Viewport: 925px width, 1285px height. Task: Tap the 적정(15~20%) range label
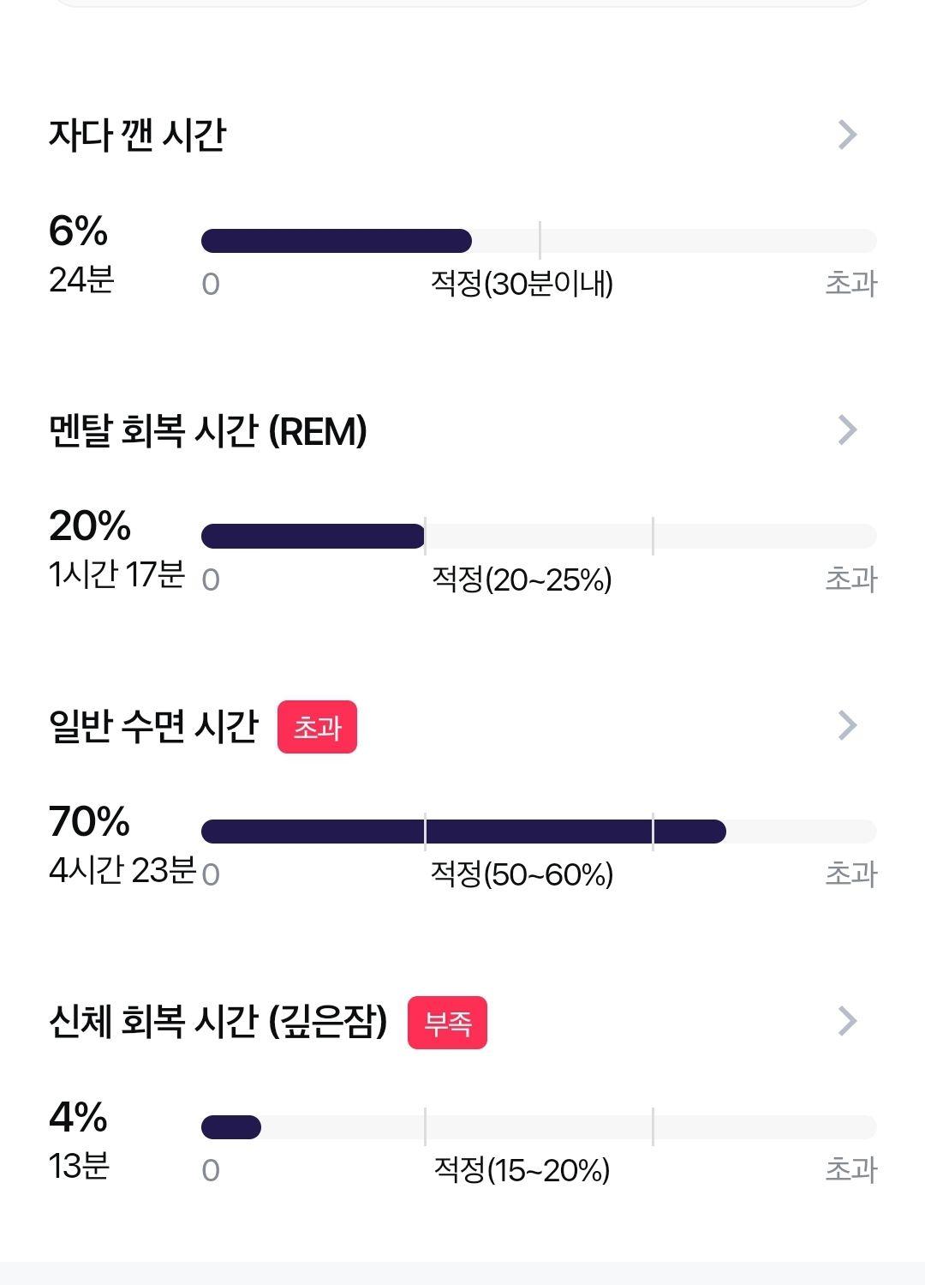[x=522, y=1170]
